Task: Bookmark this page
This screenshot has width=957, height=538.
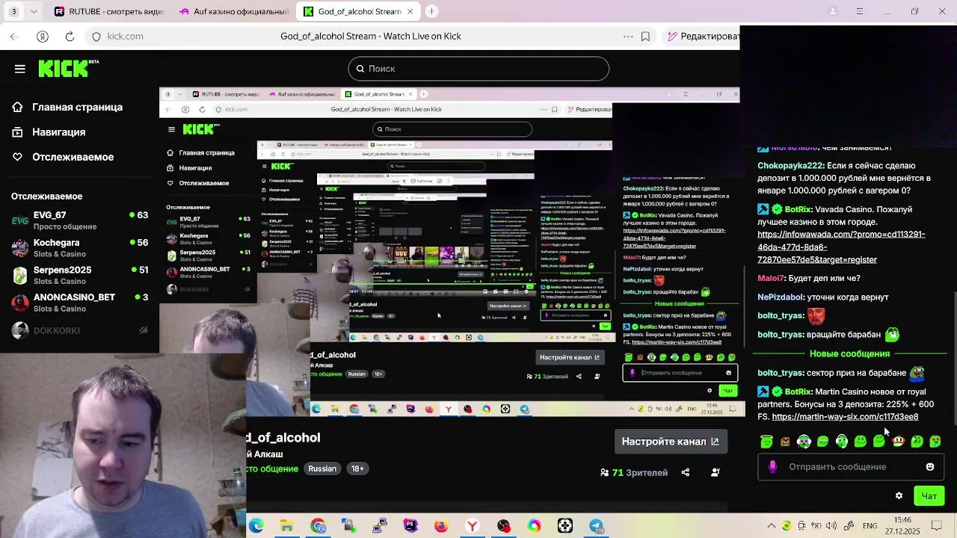Action: click(x=645, y=36)
